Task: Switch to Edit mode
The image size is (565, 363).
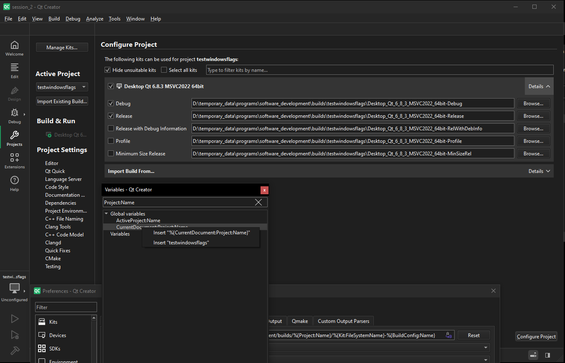Action: 14,71
